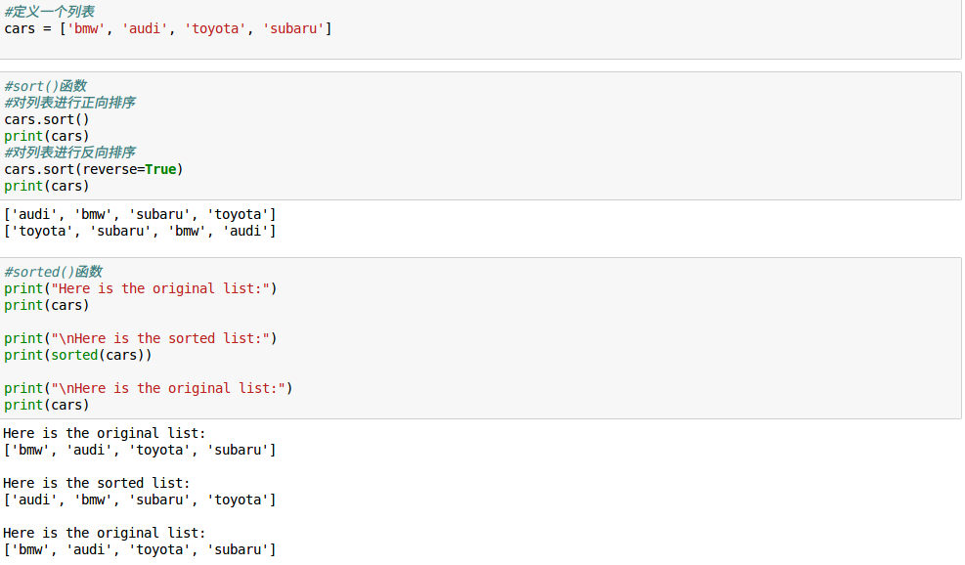The height and width of the screenshot is (565, 965).
Task: Click the output text 'Here is the sorted list:'
Action: tap(97, 483)
